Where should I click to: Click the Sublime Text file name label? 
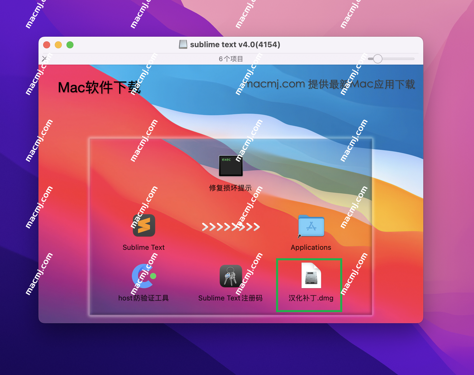point(144,247)
